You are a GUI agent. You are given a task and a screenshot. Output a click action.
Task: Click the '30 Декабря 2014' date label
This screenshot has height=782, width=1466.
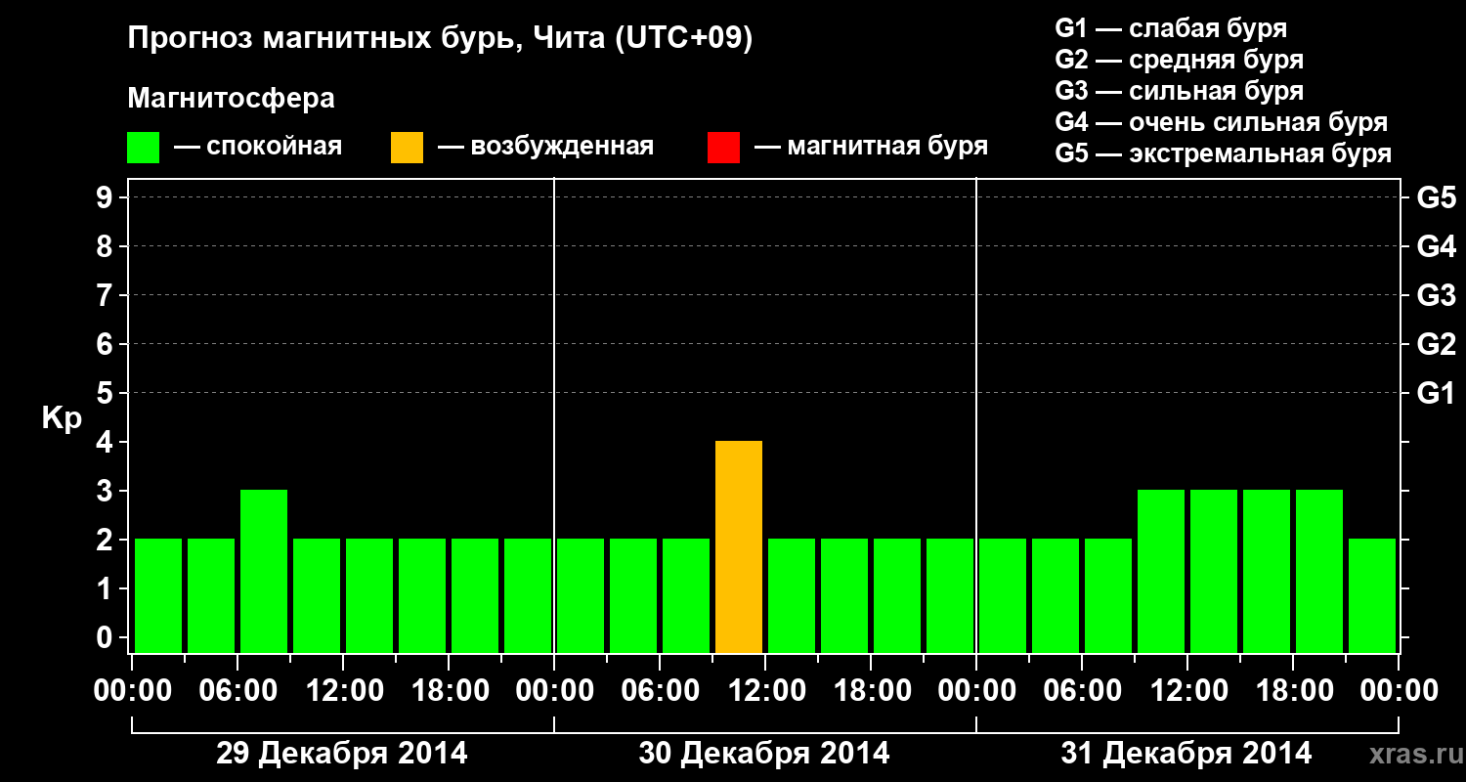tap(764, 754)
